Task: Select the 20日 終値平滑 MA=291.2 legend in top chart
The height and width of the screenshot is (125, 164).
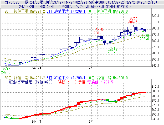Action: coord(25,11)
